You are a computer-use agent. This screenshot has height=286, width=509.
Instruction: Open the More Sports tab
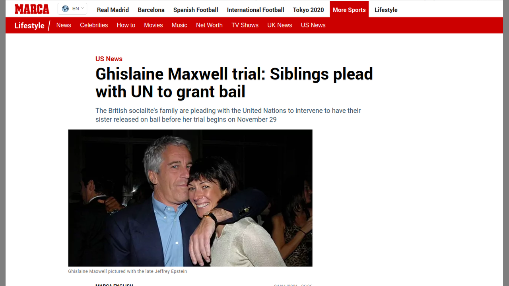[x=349, y=10]
